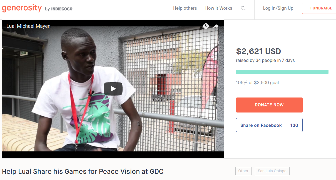Open the How It Works page

point(219,8)
